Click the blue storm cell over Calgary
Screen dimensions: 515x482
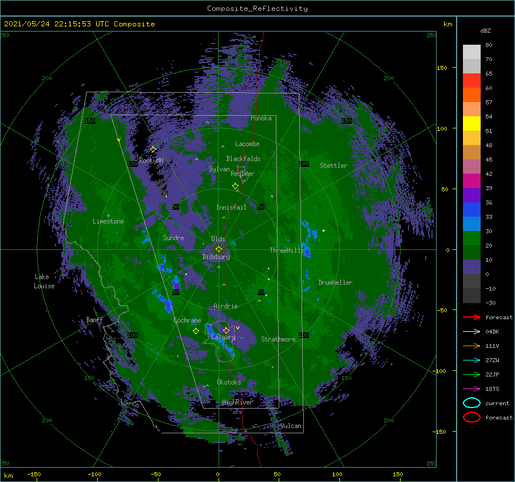pyautogui.click(x=221, y=340)
